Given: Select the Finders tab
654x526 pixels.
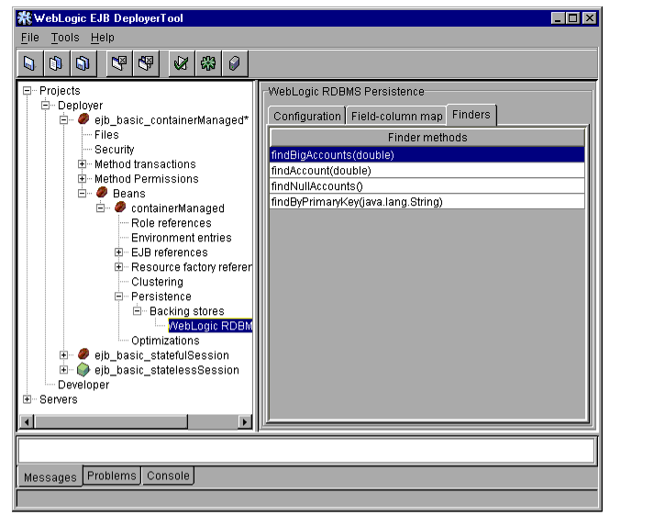Looking at the screenshot, I should 471,115.
